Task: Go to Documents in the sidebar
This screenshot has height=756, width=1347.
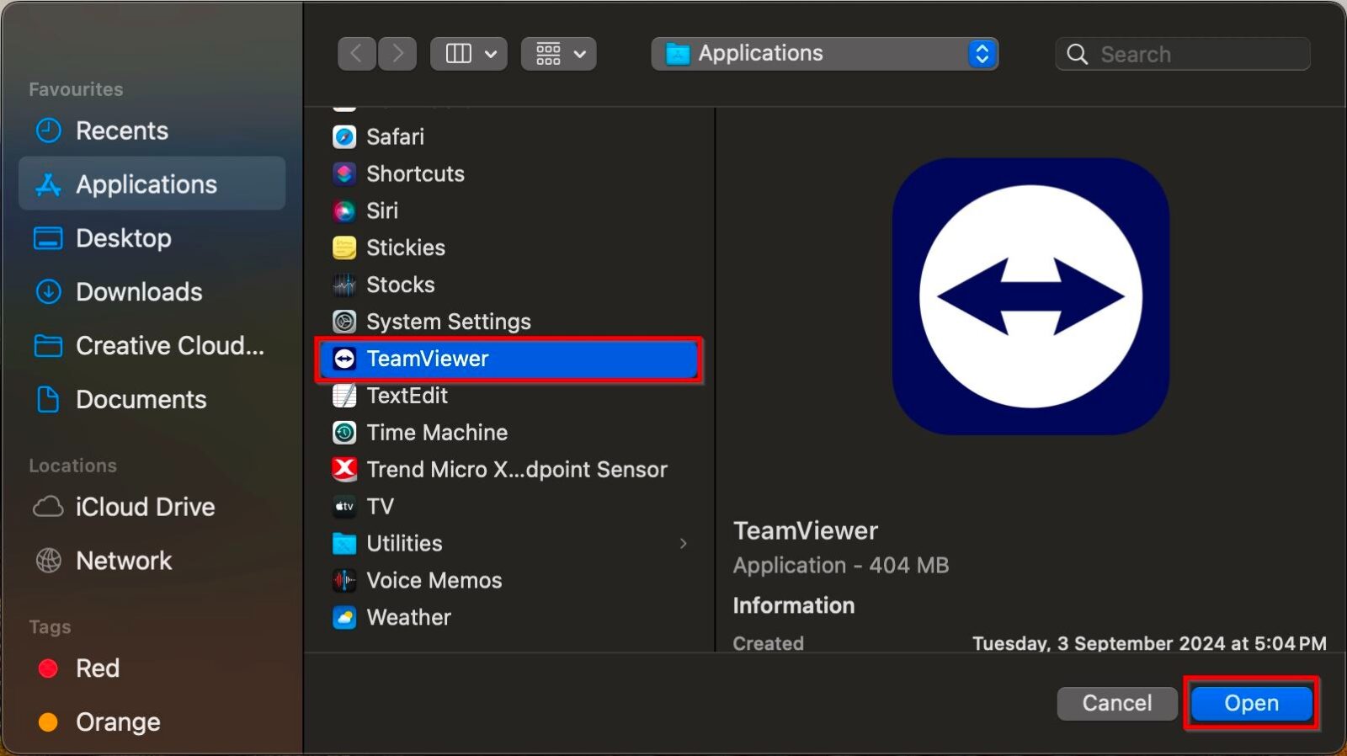Action: 141,399
